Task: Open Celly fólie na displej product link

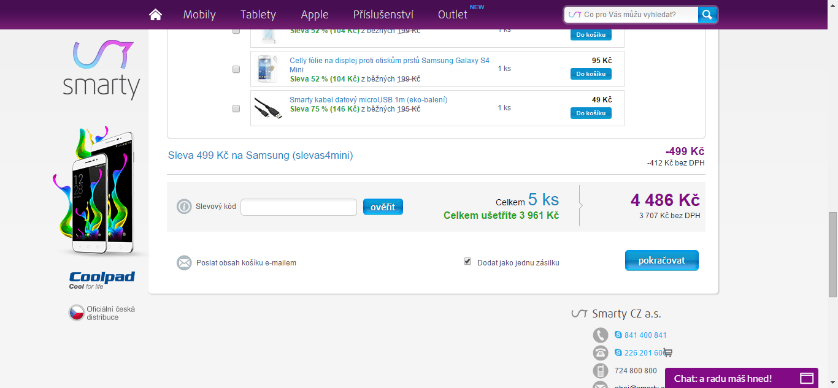Action: tap(390, 65)
